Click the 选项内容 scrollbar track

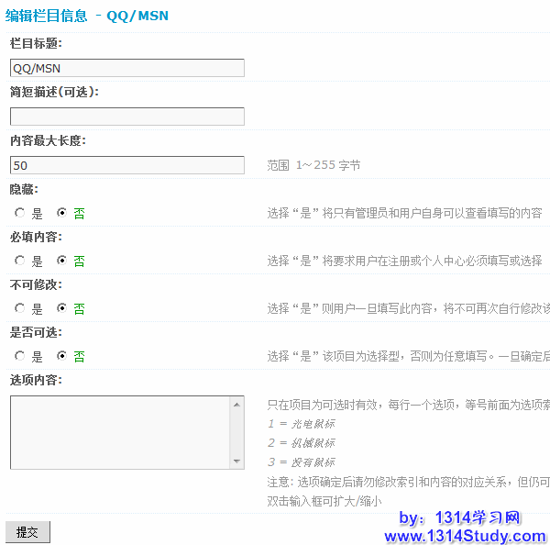click(237, 432)
